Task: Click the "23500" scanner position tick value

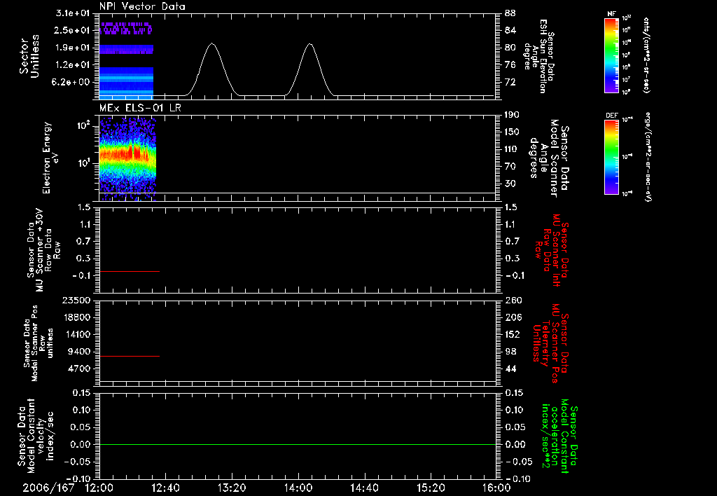Action: coord(76,300)
